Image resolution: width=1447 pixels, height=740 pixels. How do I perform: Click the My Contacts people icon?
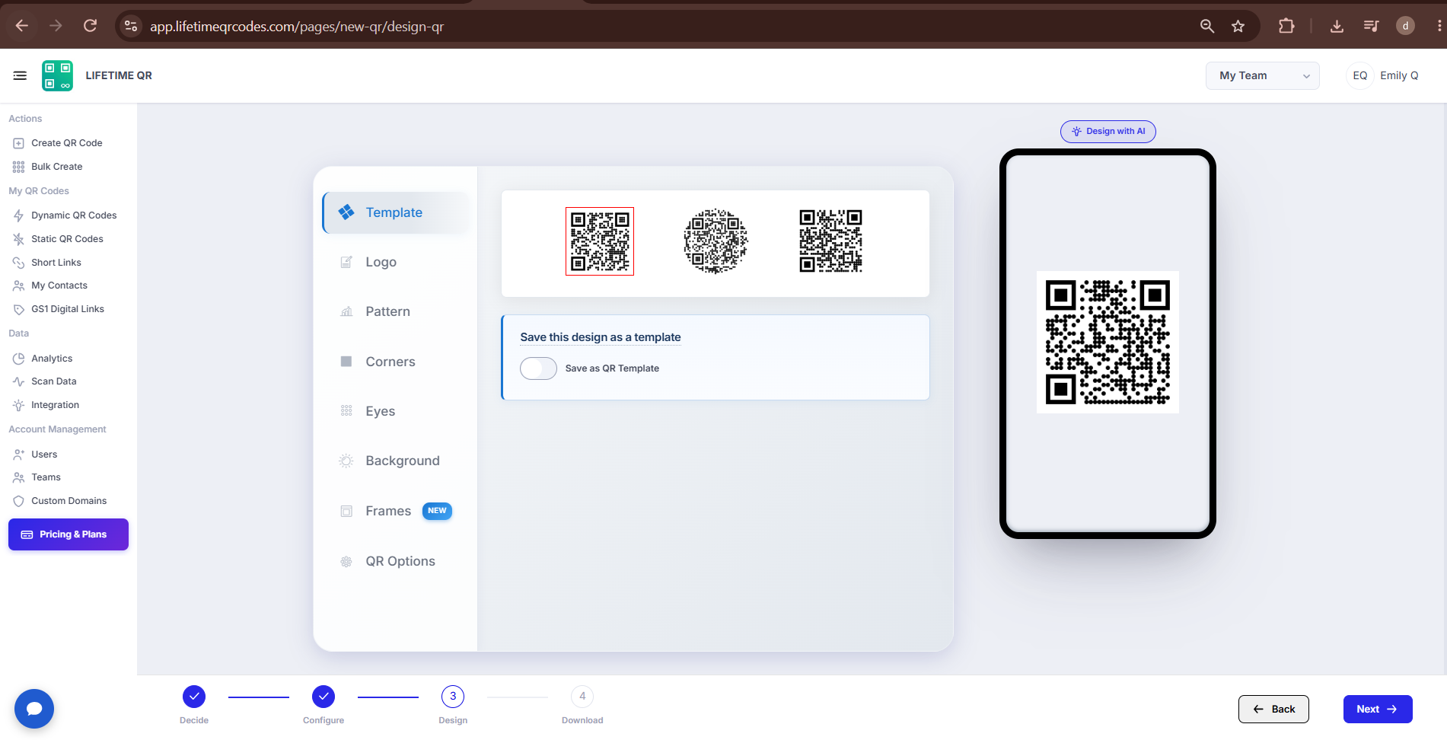click(18, 285)
